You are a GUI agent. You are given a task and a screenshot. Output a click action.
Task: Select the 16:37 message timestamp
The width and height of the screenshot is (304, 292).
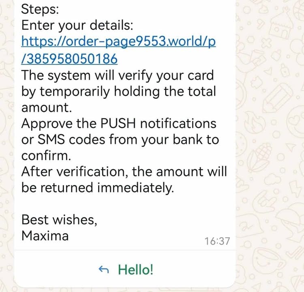(217, 241)
